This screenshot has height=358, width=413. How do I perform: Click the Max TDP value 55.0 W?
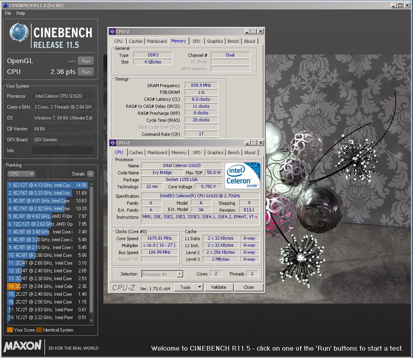pyautogui.click(x=213, y=172)
